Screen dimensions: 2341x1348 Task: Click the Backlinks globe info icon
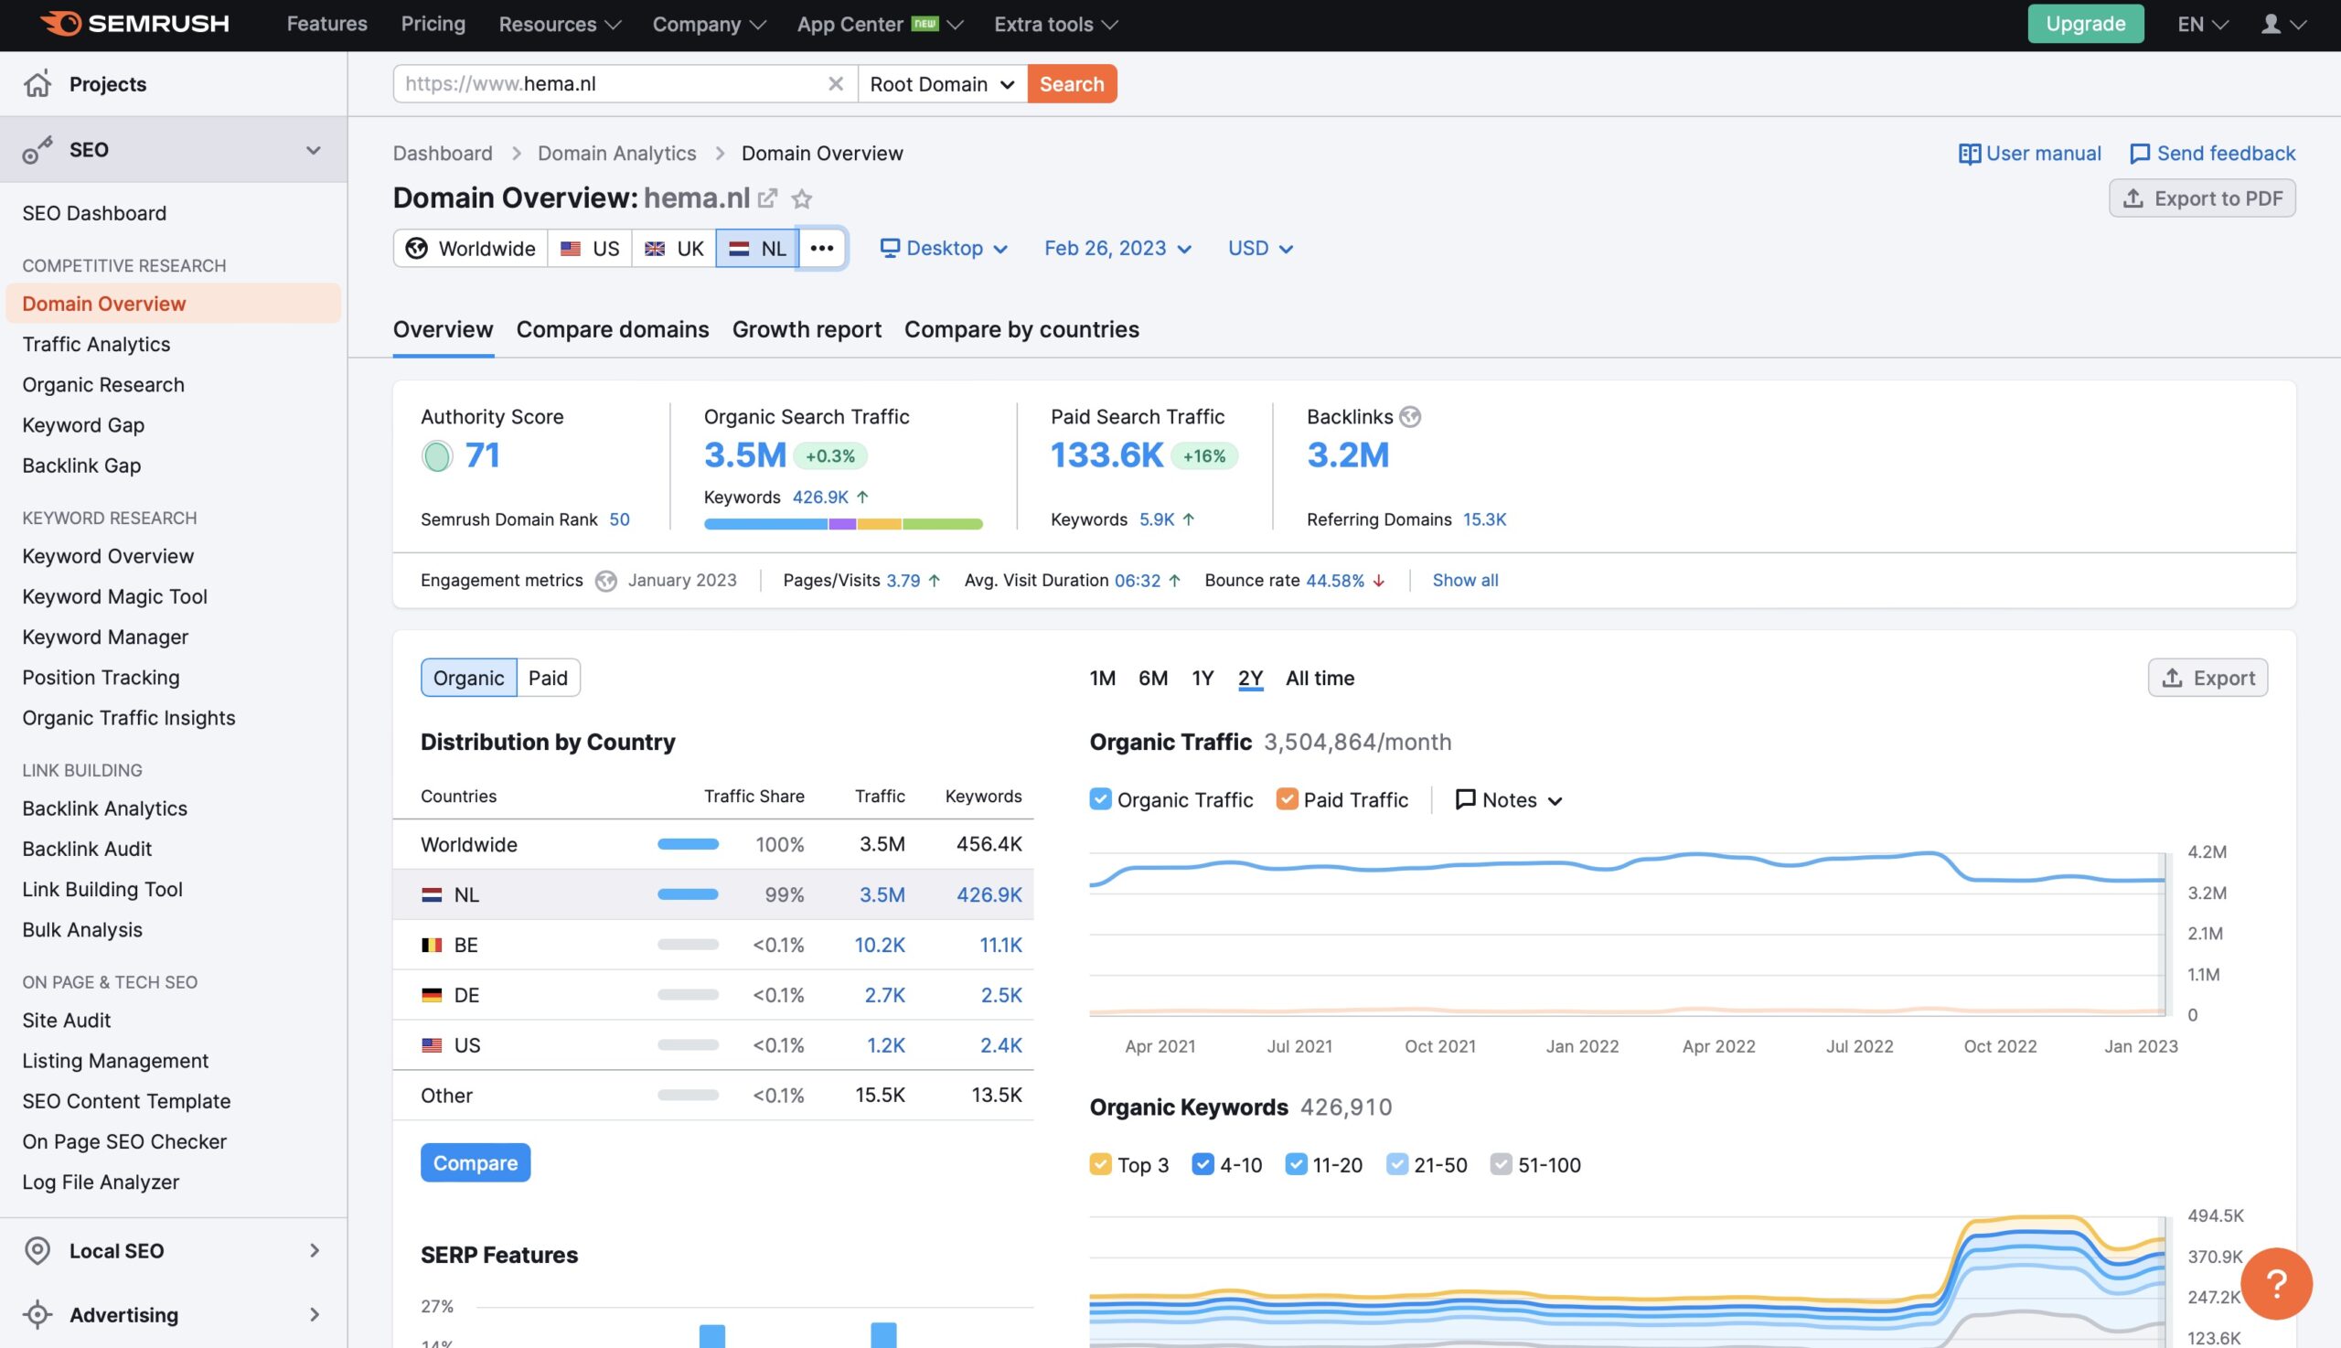[1410, 417]
